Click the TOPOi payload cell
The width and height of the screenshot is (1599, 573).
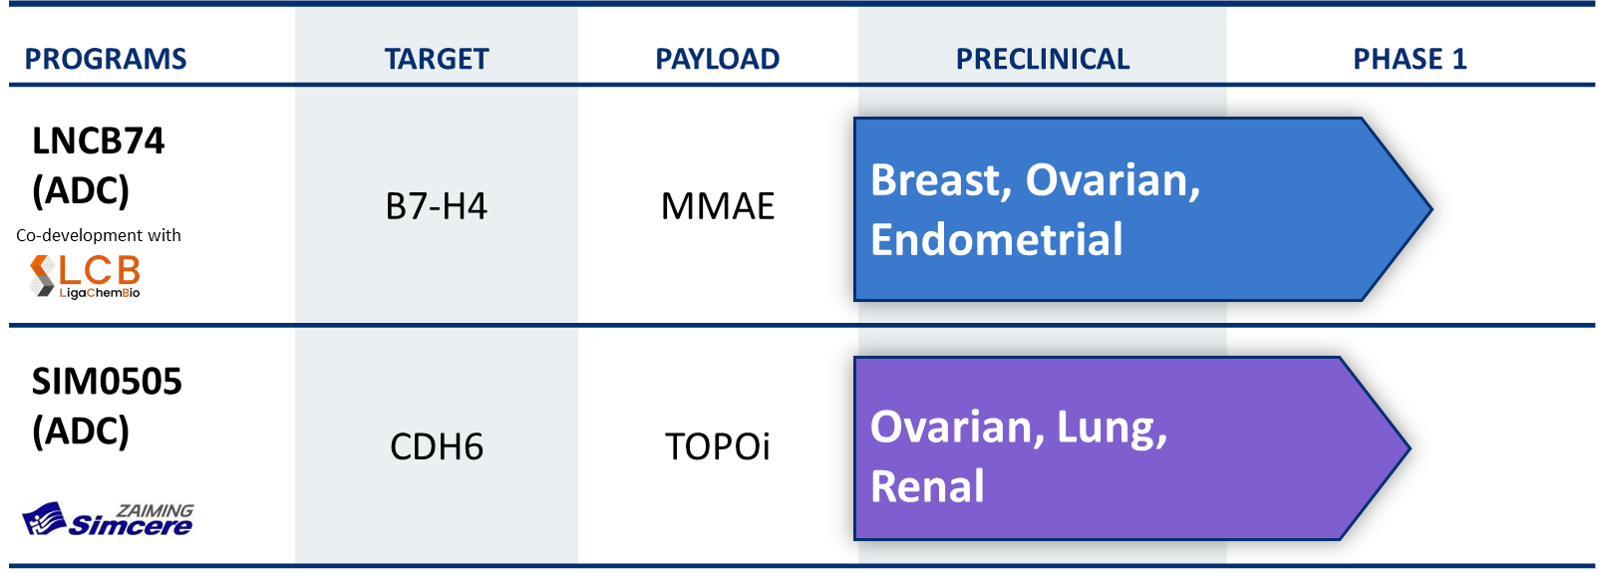point(718,446)
